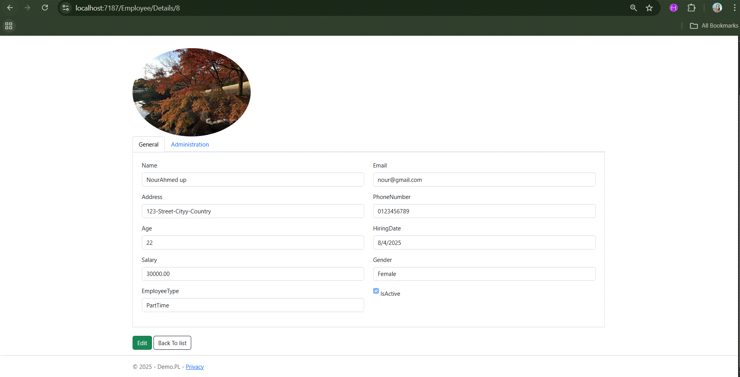Click the © 2025 - Demo.PL footer text
This screenshot has width=740, height=377.
click(x=157, y=367)
